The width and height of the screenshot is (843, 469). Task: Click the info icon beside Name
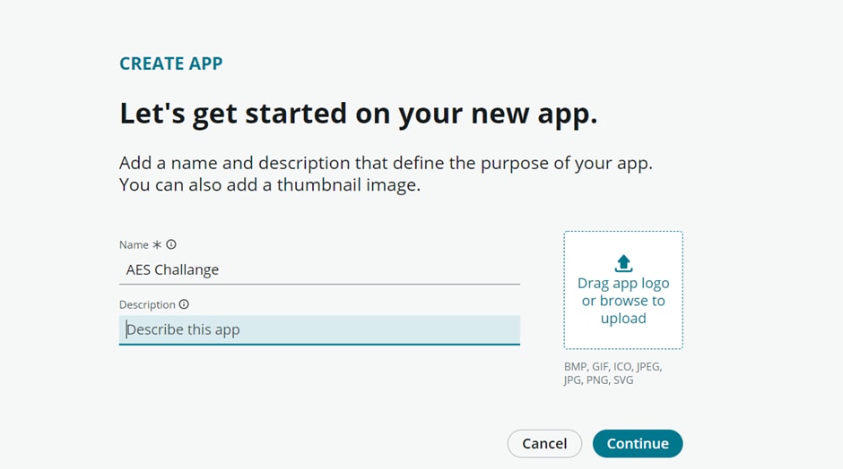tap(171, 244)
